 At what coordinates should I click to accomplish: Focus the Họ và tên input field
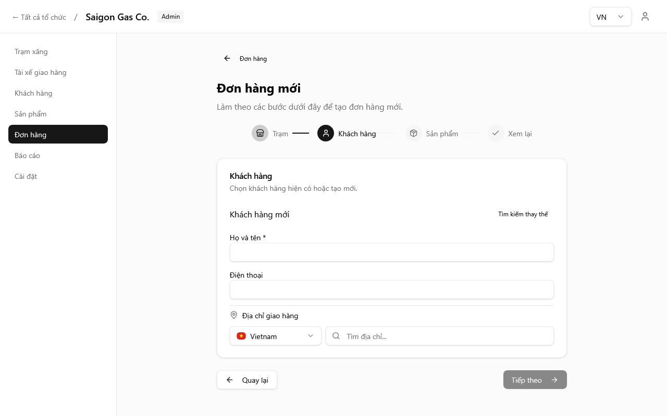coord(391,252)
